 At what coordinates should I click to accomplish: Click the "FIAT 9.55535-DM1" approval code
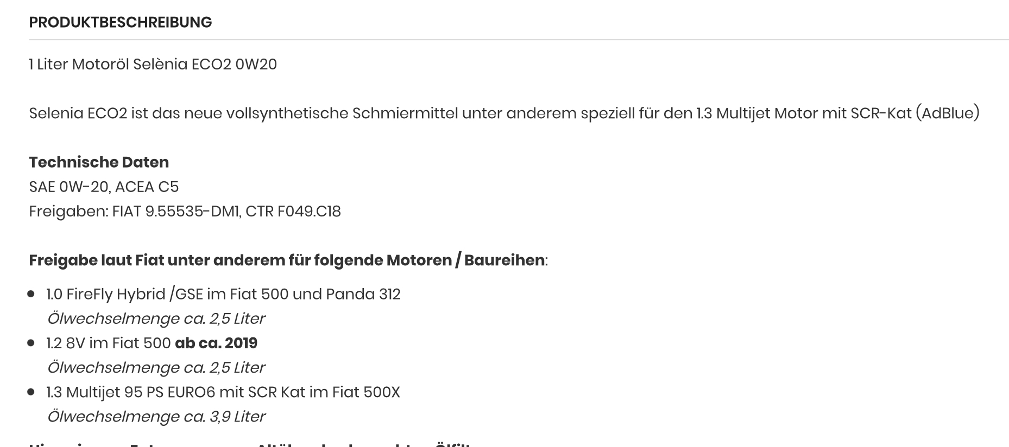point(175,211)
